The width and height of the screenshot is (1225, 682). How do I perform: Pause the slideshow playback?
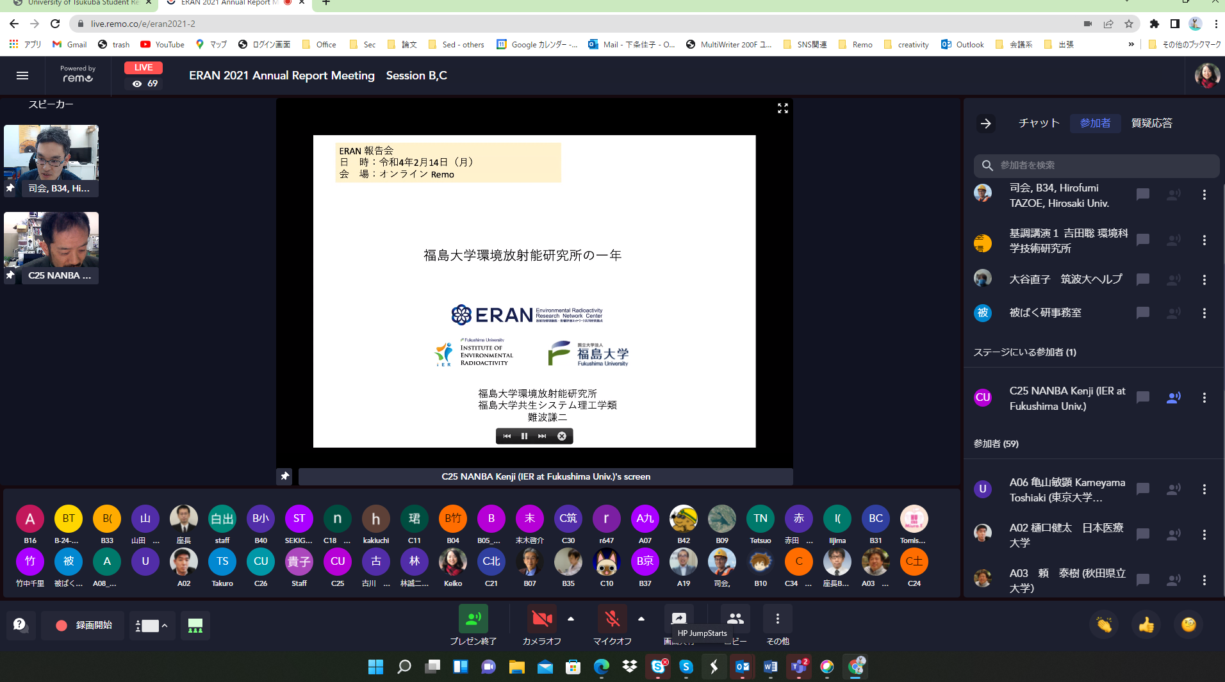point(524,436)
